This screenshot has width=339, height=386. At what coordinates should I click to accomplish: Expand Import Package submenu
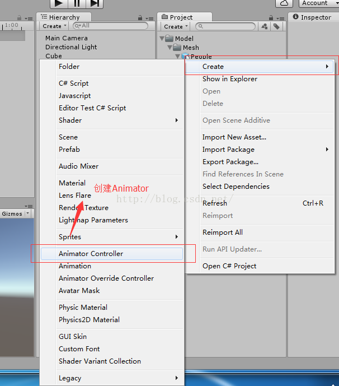pos(260,150)
